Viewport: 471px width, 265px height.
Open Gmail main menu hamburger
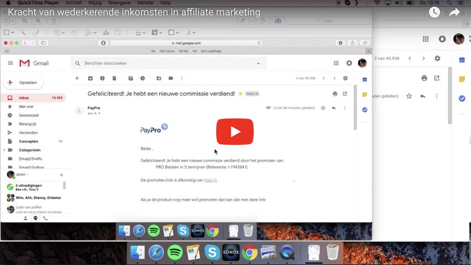coord(11,63)
